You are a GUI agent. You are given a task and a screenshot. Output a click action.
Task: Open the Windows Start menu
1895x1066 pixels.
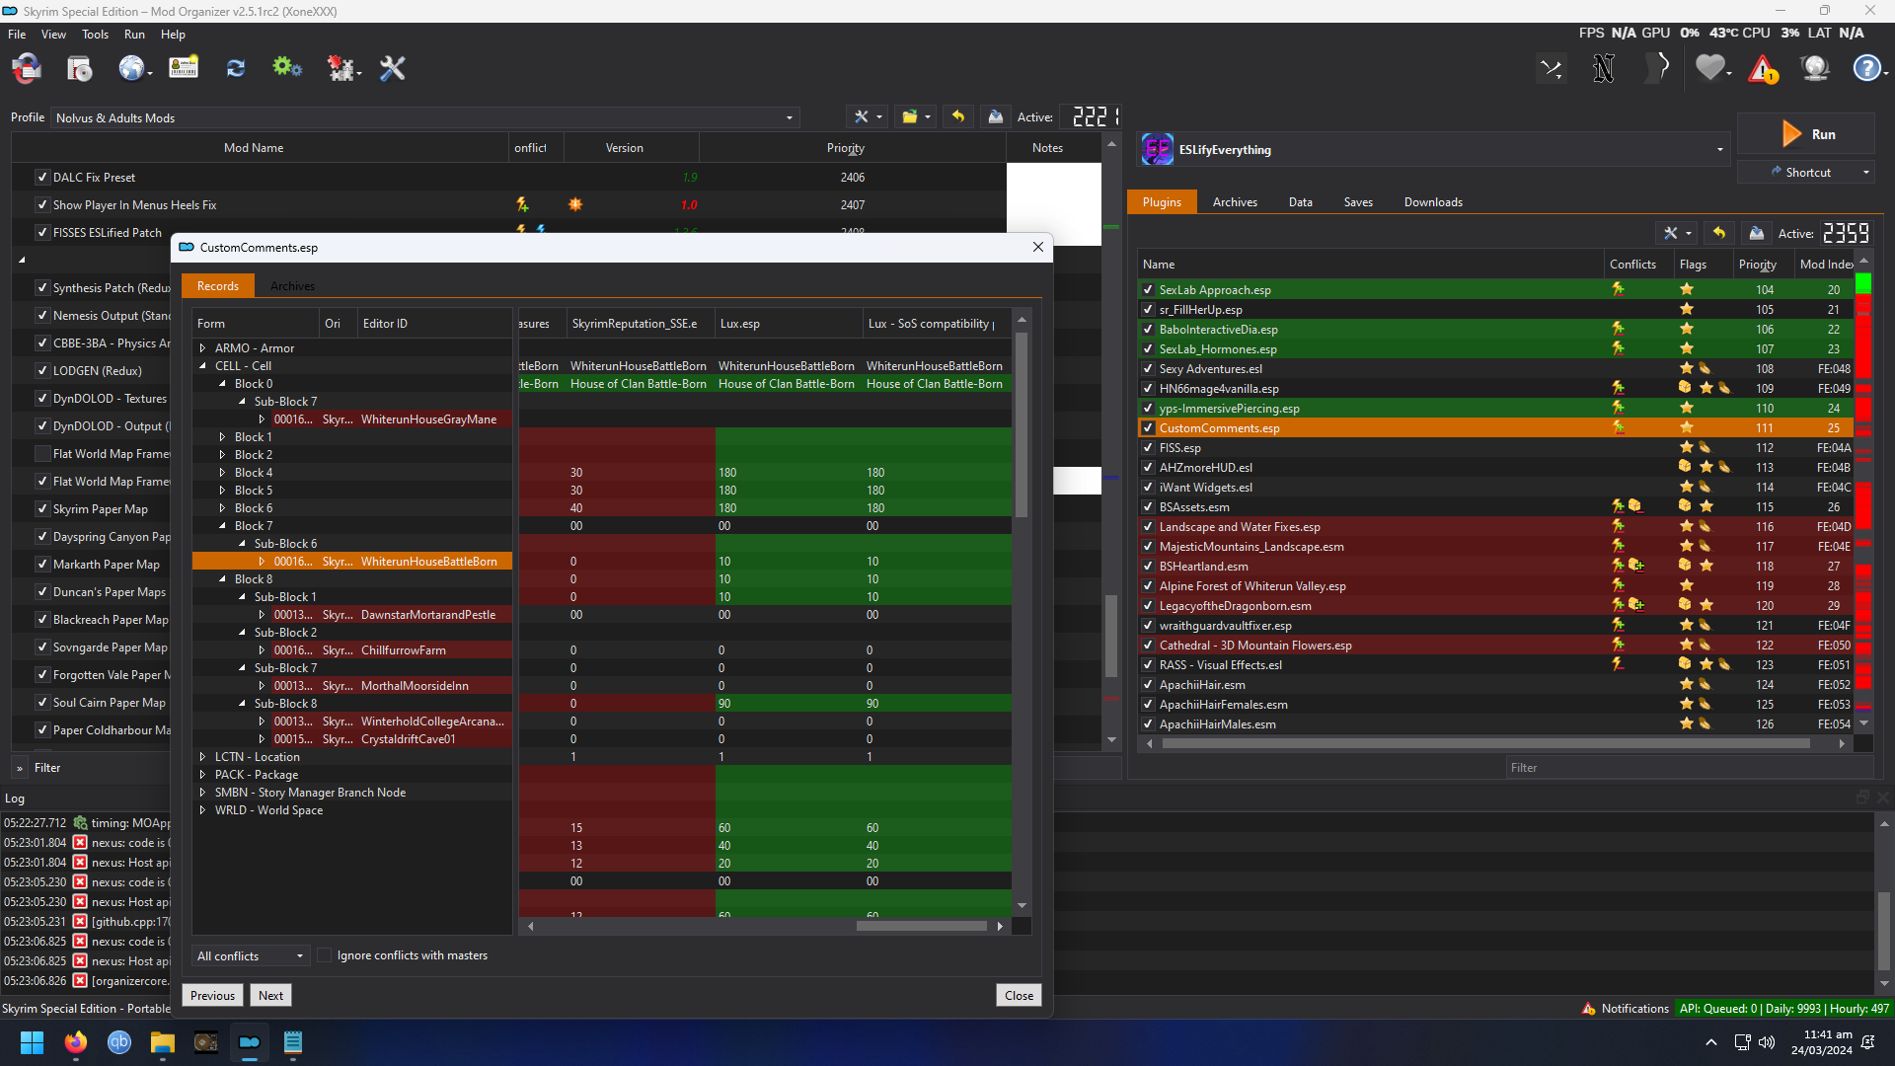coord(32,1042)
